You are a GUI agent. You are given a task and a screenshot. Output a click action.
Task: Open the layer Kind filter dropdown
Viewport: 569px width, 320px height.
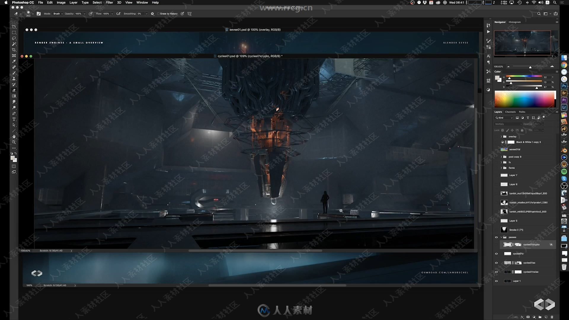(x=504, y=118)
